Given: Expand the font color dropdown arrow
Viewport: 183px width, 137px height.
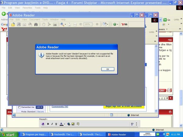Looking at the screenshot, I should pos(65,124).
